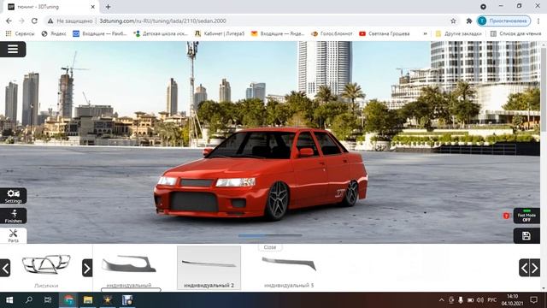Image resolution: width=547 pixels, height=308 pixels.
Task: Open the Приостановлена profile button
Action: tap(503, 21)
